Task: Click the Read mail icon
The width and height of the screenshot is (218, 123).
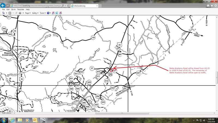Action: tap(16, 13)
